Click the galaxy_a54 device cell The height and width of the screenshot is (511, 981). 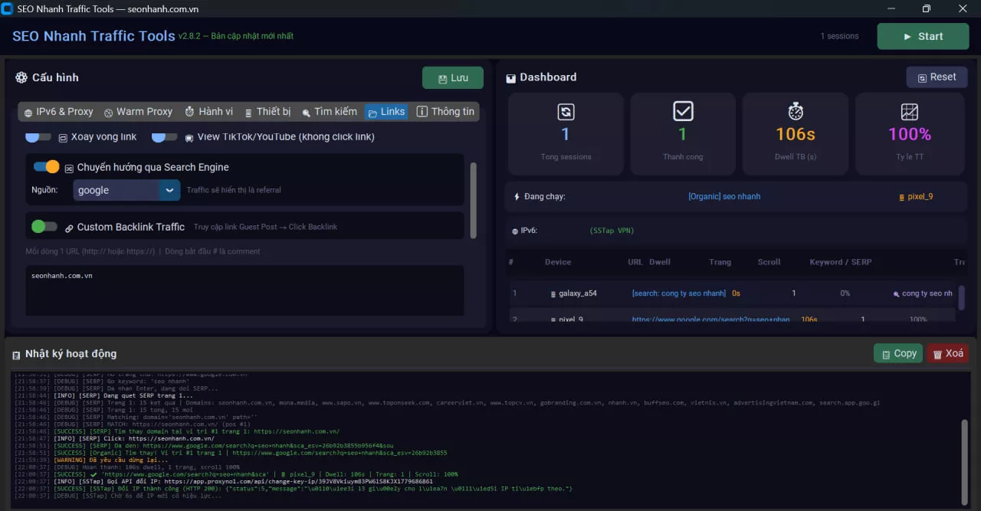[577, 293]
